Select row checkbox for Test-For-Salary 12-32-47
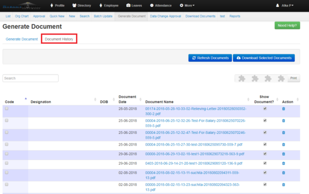Viewport: 309px width, 194px height. [7, 132]
